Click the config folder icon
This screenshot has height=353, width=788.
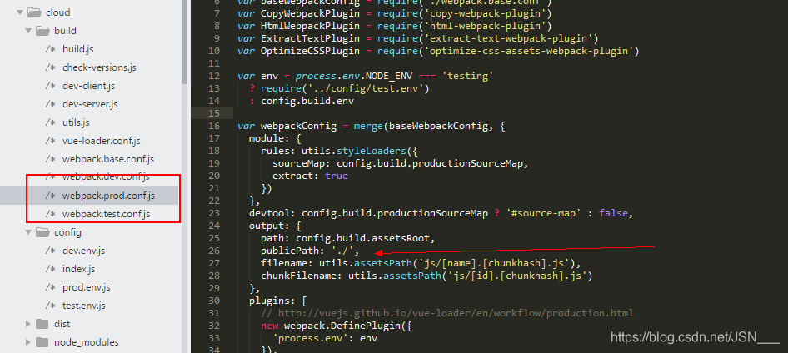pyautogui.click(x=42, y=232)
